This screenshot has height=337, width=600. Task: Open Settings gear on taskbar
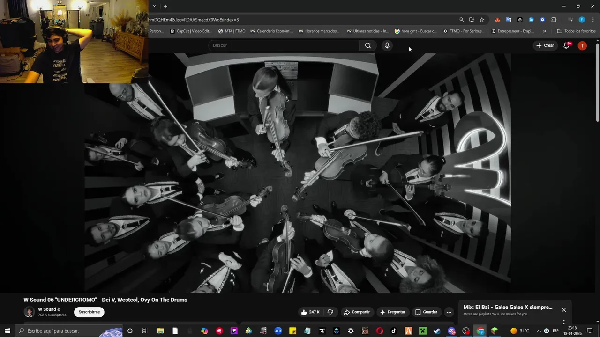click(x=351, y=331)
